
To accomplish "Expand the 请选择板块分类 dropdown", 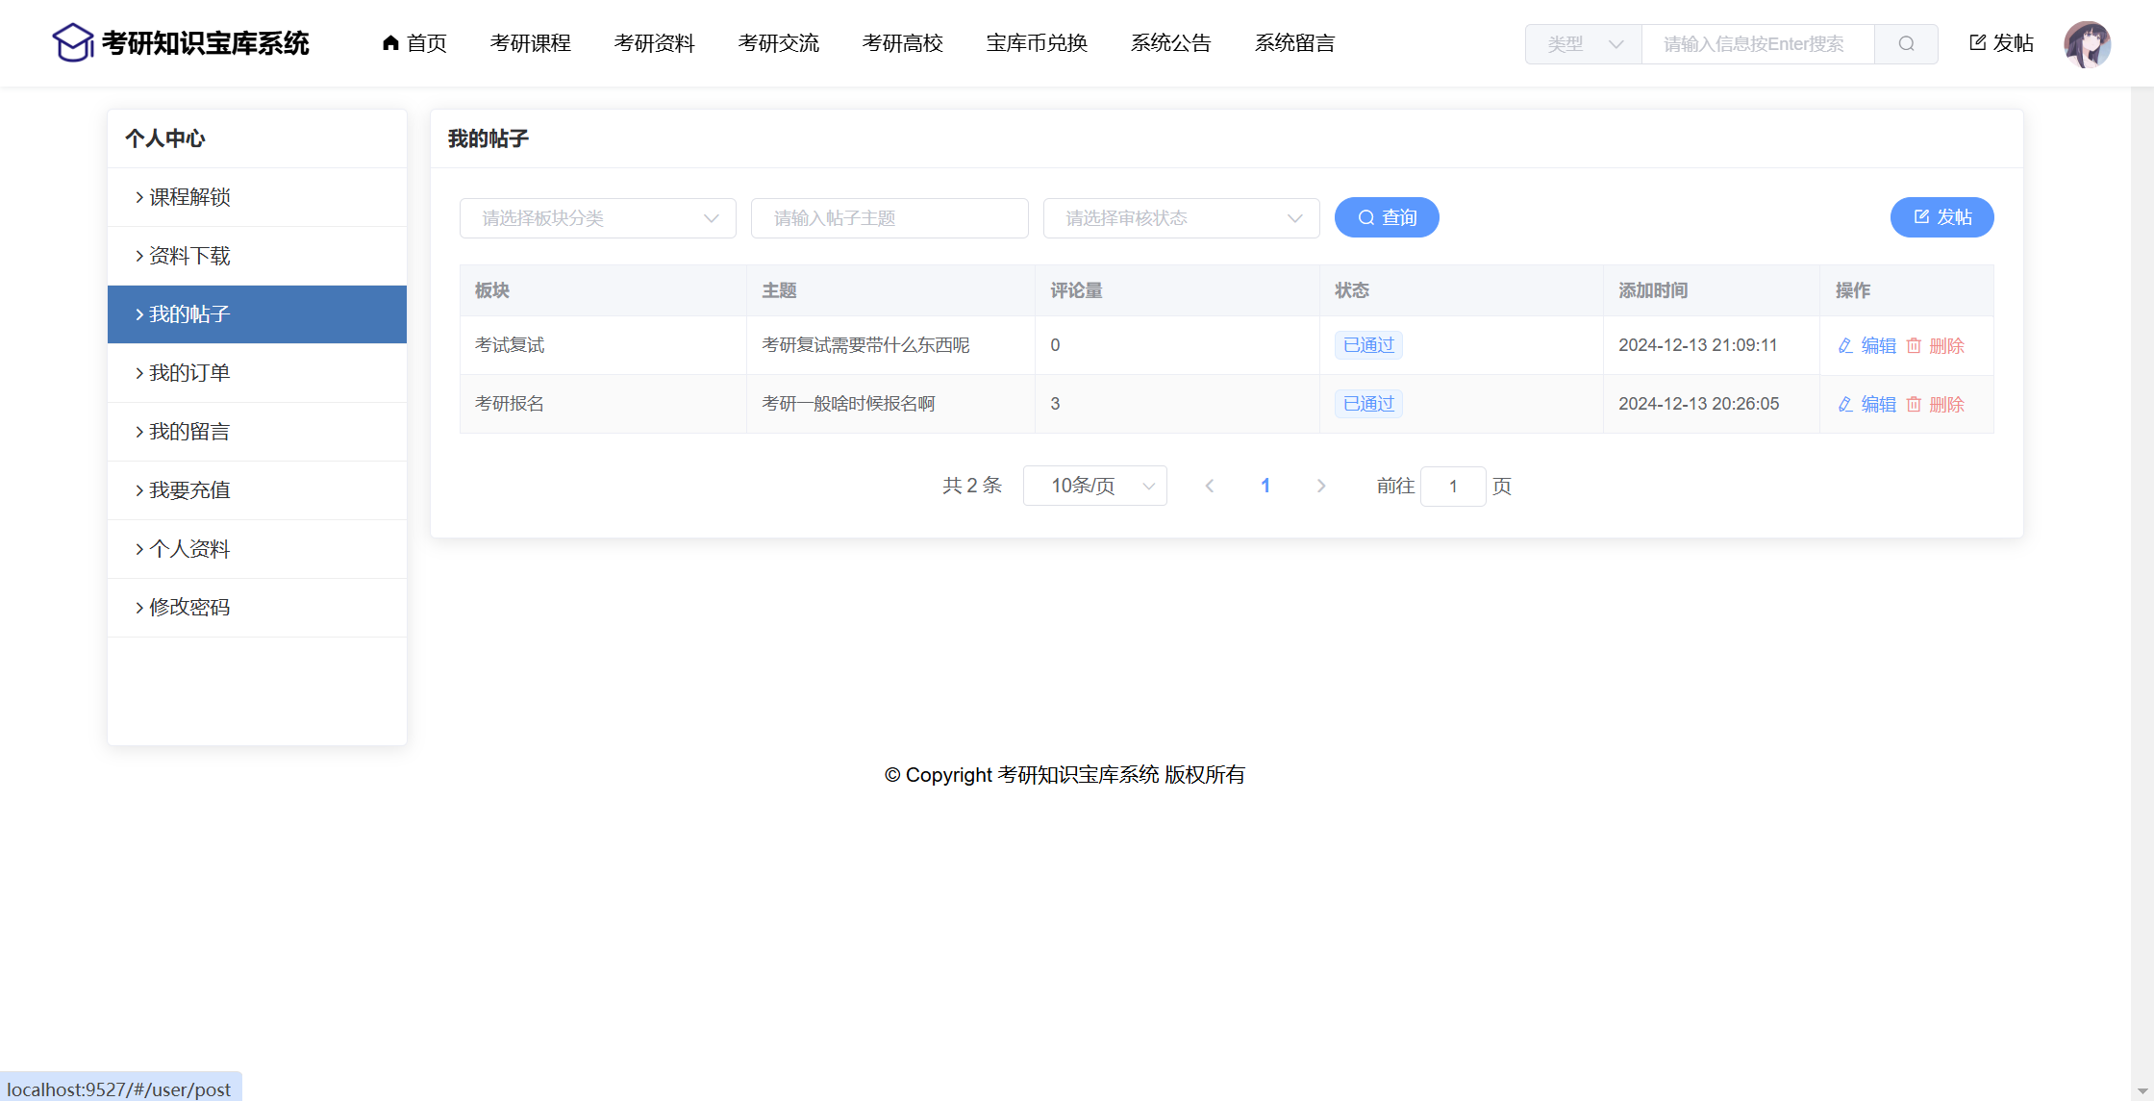I will click(x=598, y=218).
